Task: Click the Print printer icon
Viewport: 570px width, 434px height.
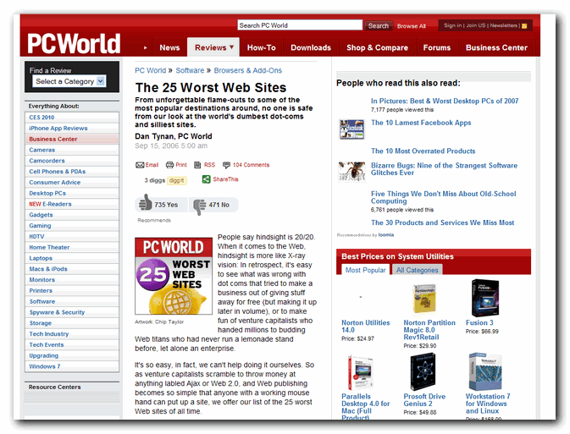Action: point(169,165)
